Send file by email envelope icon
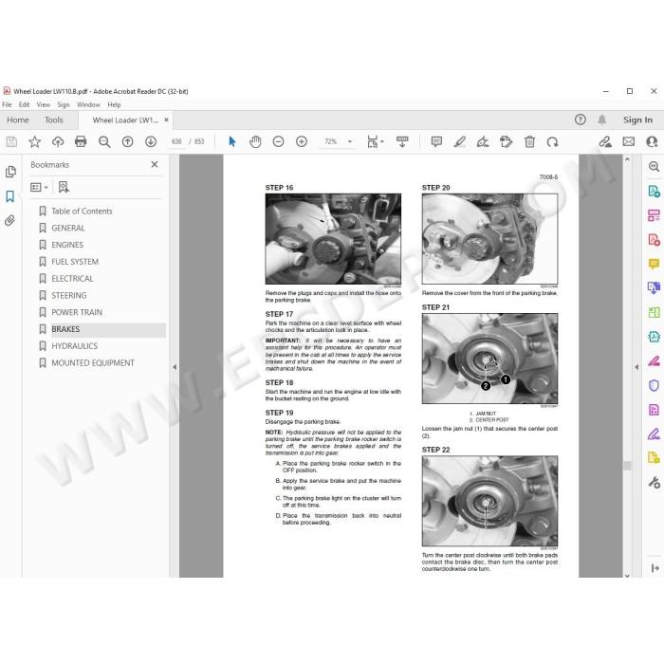Image resolution: width=664 pixels, height=664 pixels. coord(629,141)
